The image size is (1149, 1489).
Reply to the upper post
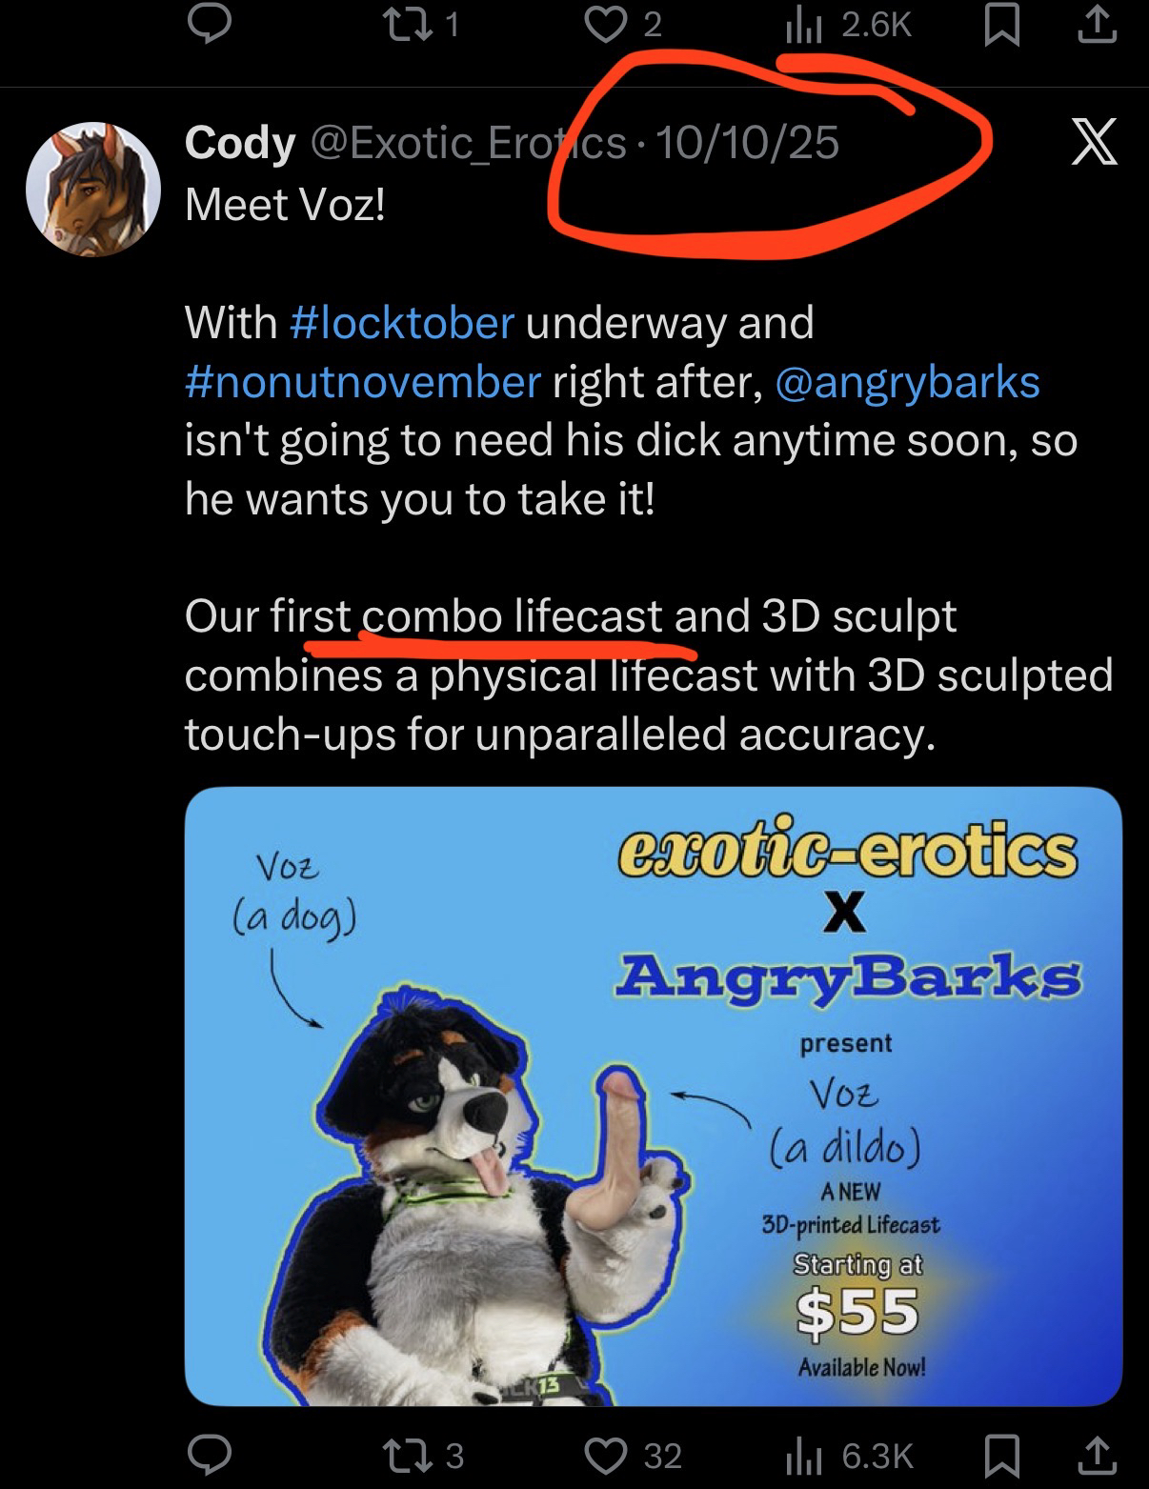209,26
